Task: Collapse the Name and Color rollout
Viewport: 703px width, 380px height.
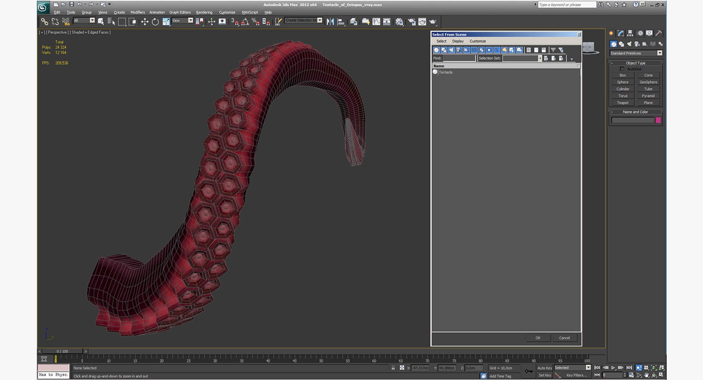Action: [636, 112]
